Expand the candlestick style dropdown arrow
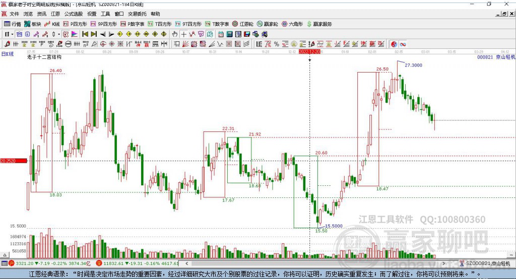The height and width of the screenshot is (279, 516). point(59,34)
